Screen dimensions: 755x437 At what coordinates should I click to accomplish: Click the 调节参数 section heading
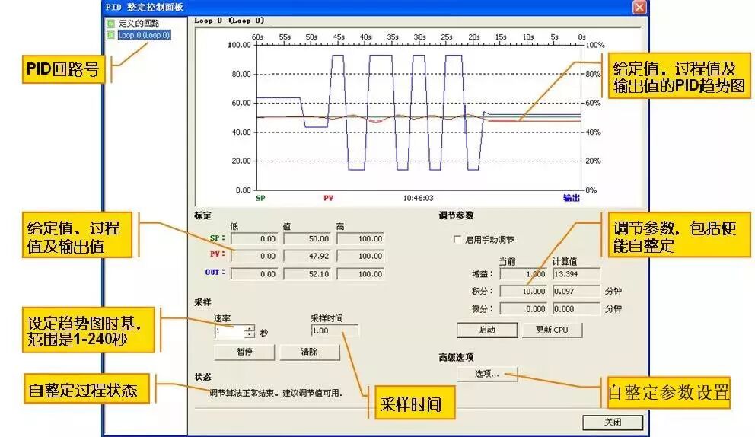point(456,216)
